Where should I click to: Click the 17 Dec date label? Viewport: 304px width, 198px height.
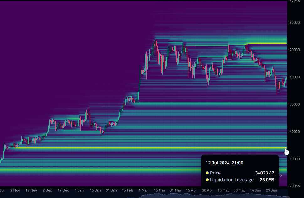[63, 190]
